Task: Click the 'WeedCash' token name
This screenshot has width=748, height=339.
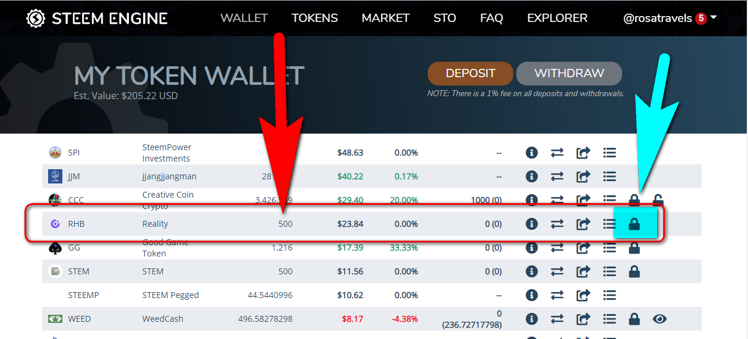Action: click(163, 319)
